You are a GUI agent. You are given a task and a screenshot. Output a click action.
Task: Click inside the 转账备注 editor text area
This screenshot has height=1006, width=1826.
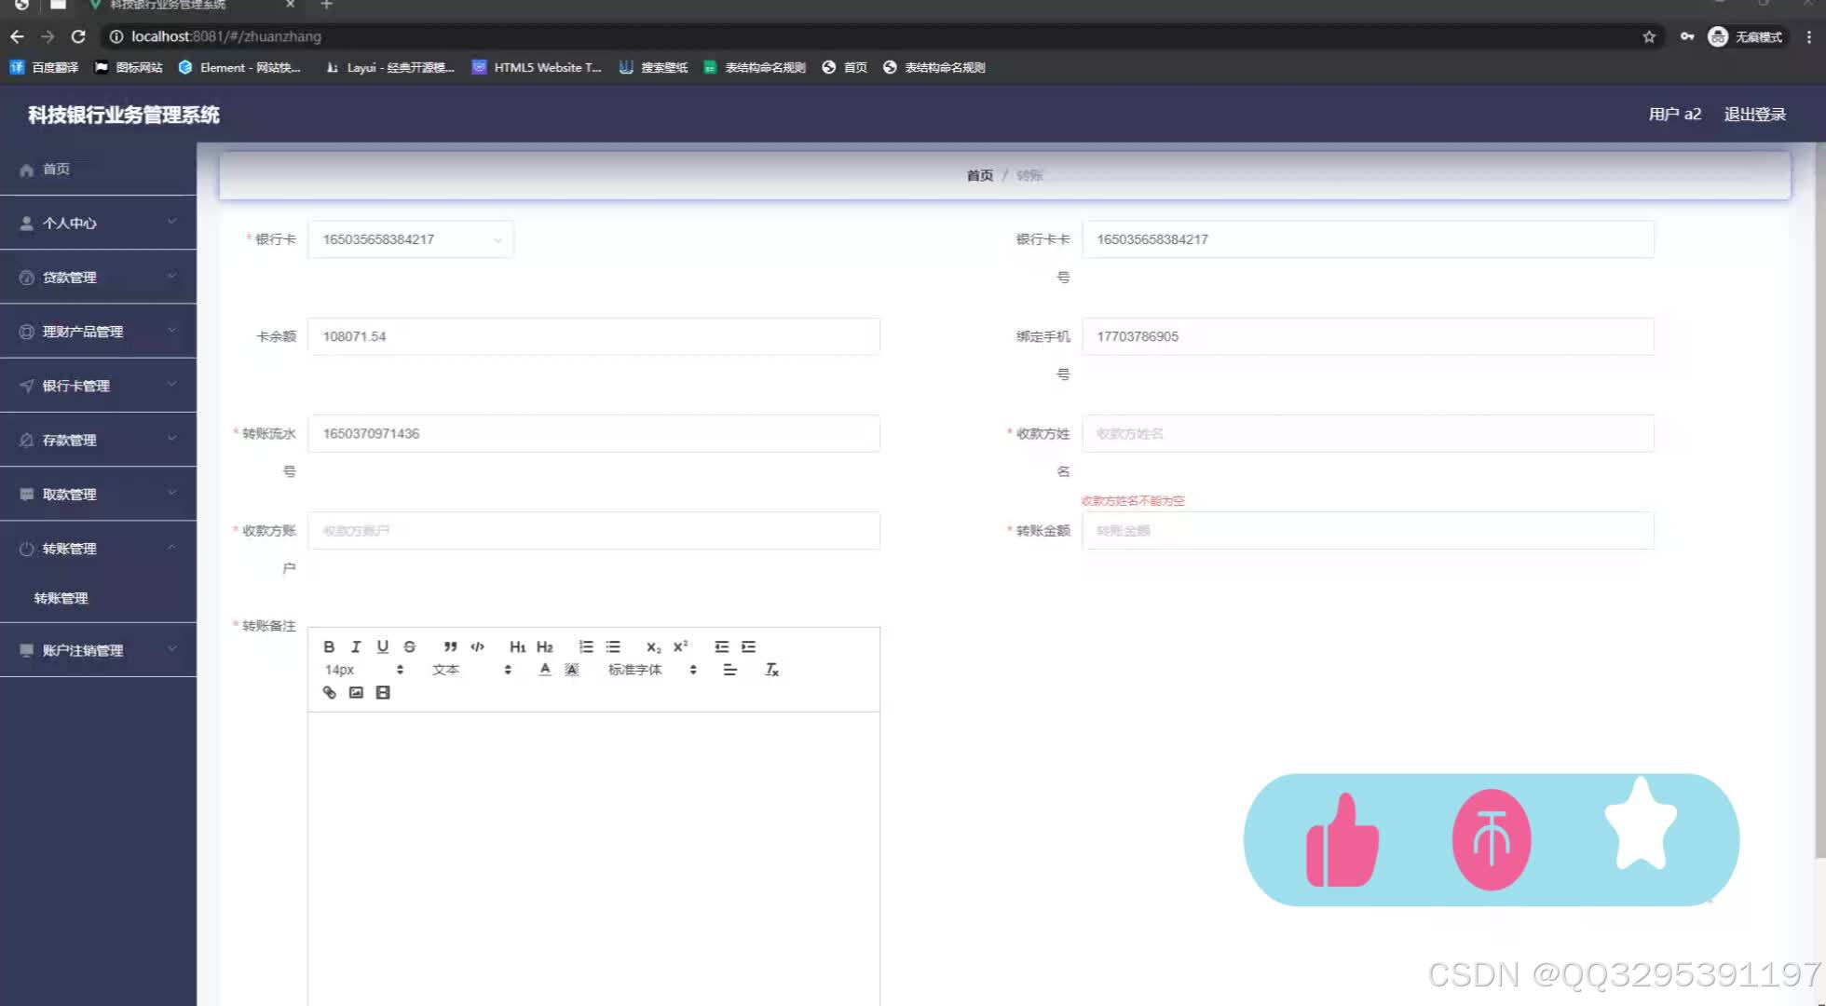point(593,857)
